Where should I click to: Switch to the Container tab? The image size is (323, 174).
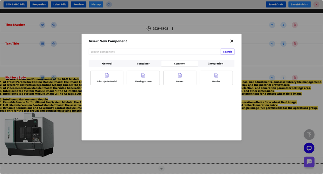click(143, 64)
